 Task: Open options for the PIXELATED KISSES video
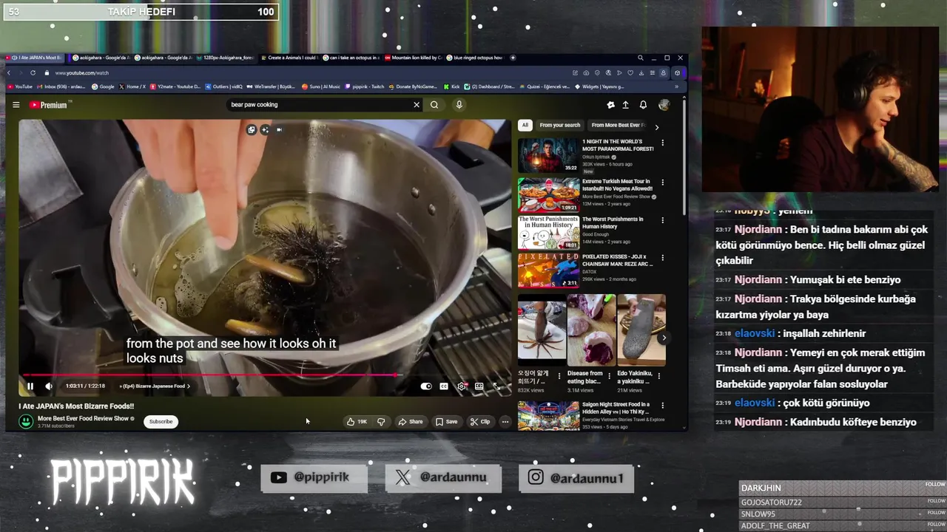click(662, 258)
